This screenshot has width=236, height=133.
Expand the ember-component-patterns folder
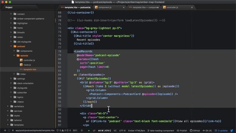click(x=11, y=18)
